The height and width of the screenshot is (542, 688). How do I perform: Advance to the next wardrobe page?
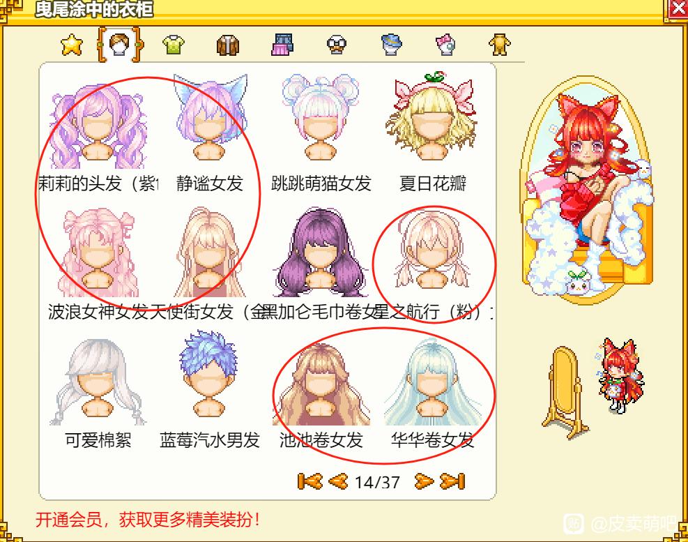tap(424, 481)
